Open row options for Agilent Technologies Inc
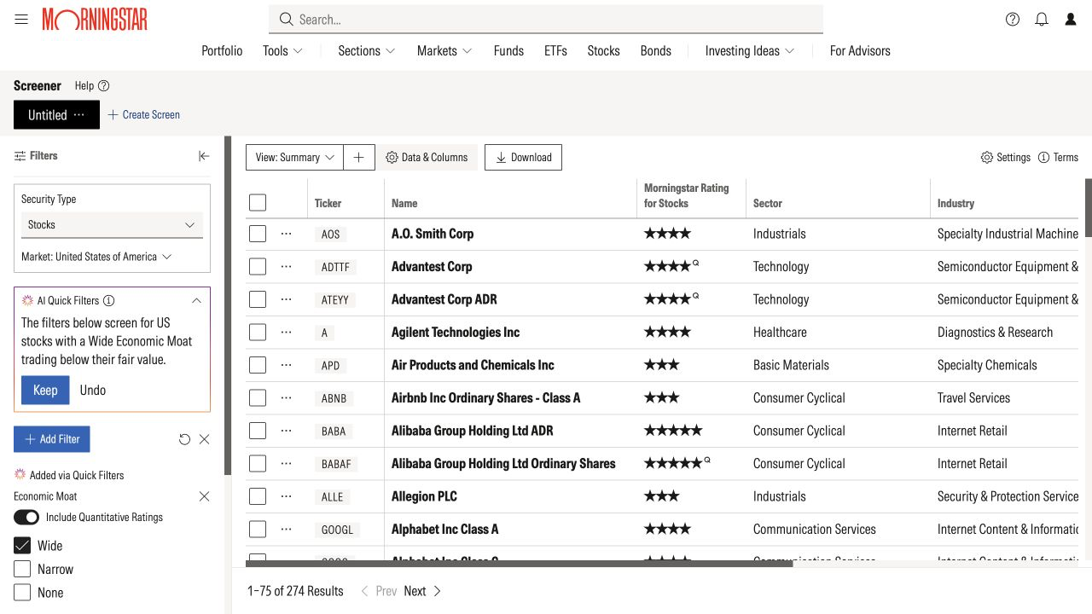The image size is (1092, 614). pos(286,333)
